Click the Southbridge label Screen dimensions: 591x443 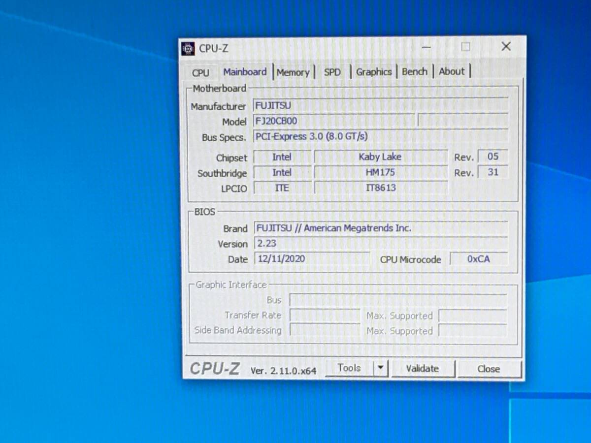pyautogui.click(x=222, y=173)
